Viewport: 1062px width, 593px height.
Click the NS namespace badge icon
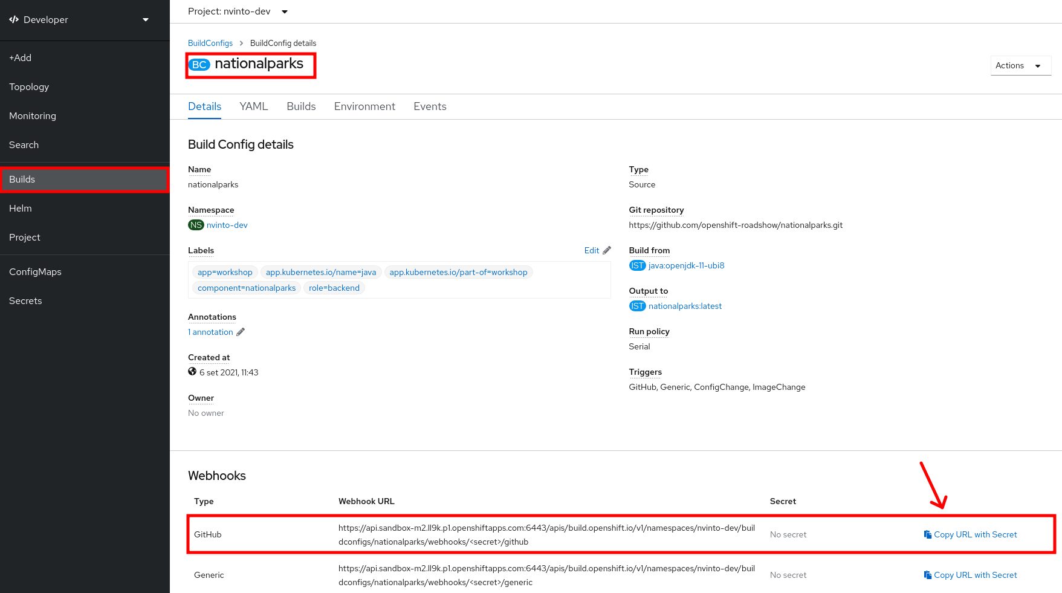click(x=196, y=225)
